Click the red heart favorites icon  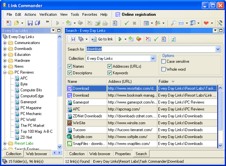[x=206, y=23]
